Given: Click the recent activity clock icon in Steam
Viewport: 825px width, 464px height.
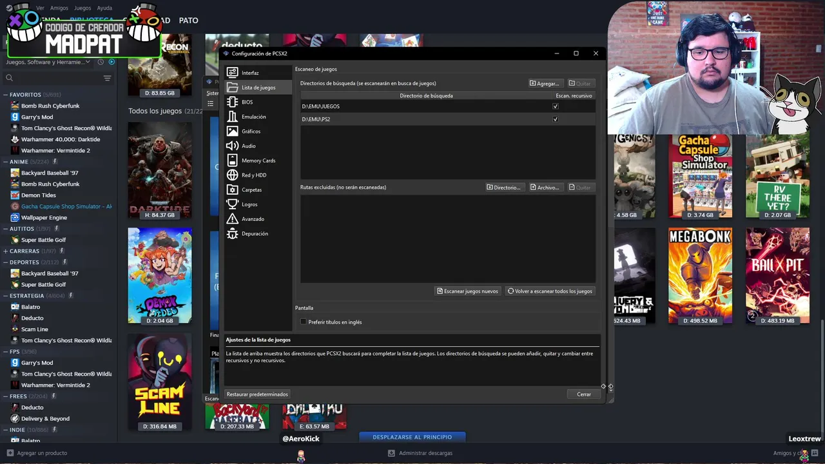Looking at the screenshot, I should [101, 62].
